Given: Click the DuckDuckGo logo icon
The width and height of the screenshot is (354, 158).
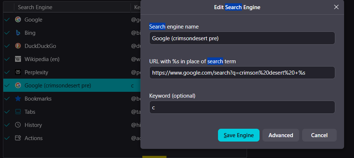Looking at the screenshot, I should (x=18, y=46).
